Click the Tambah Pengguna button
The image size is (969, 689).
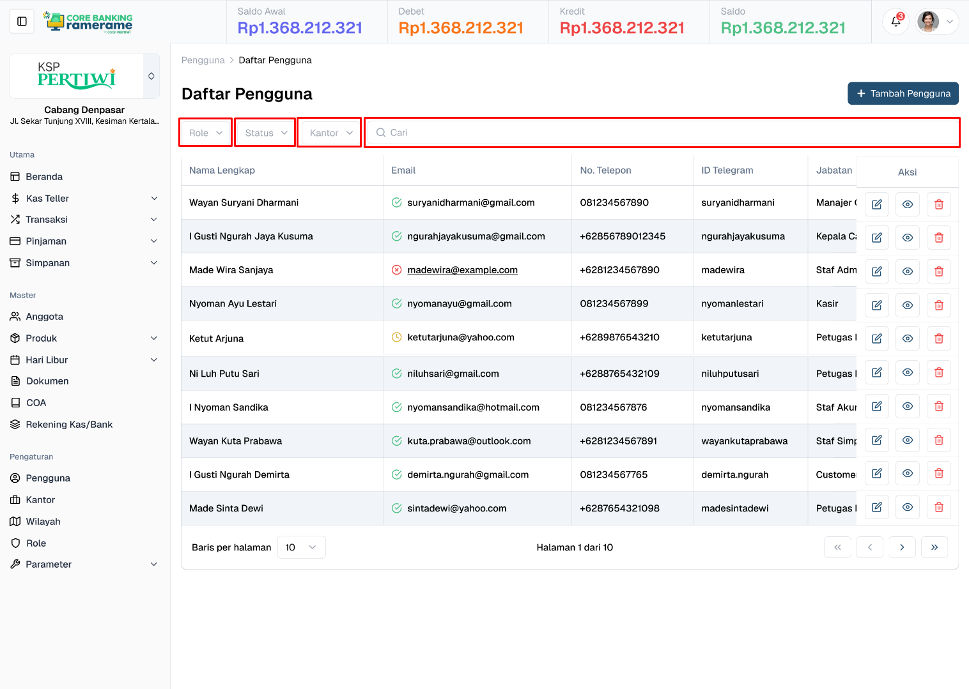903,93
